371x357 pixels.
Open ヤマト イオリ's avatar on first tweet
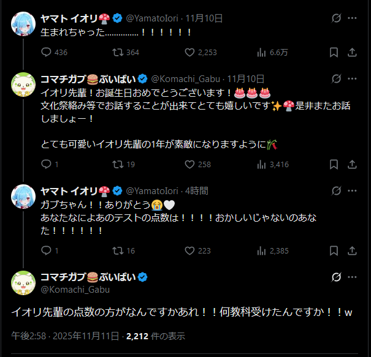(23, 22)
